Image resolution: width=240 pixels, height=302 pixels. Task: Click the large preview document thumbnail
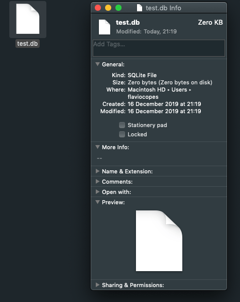[159, 241]
